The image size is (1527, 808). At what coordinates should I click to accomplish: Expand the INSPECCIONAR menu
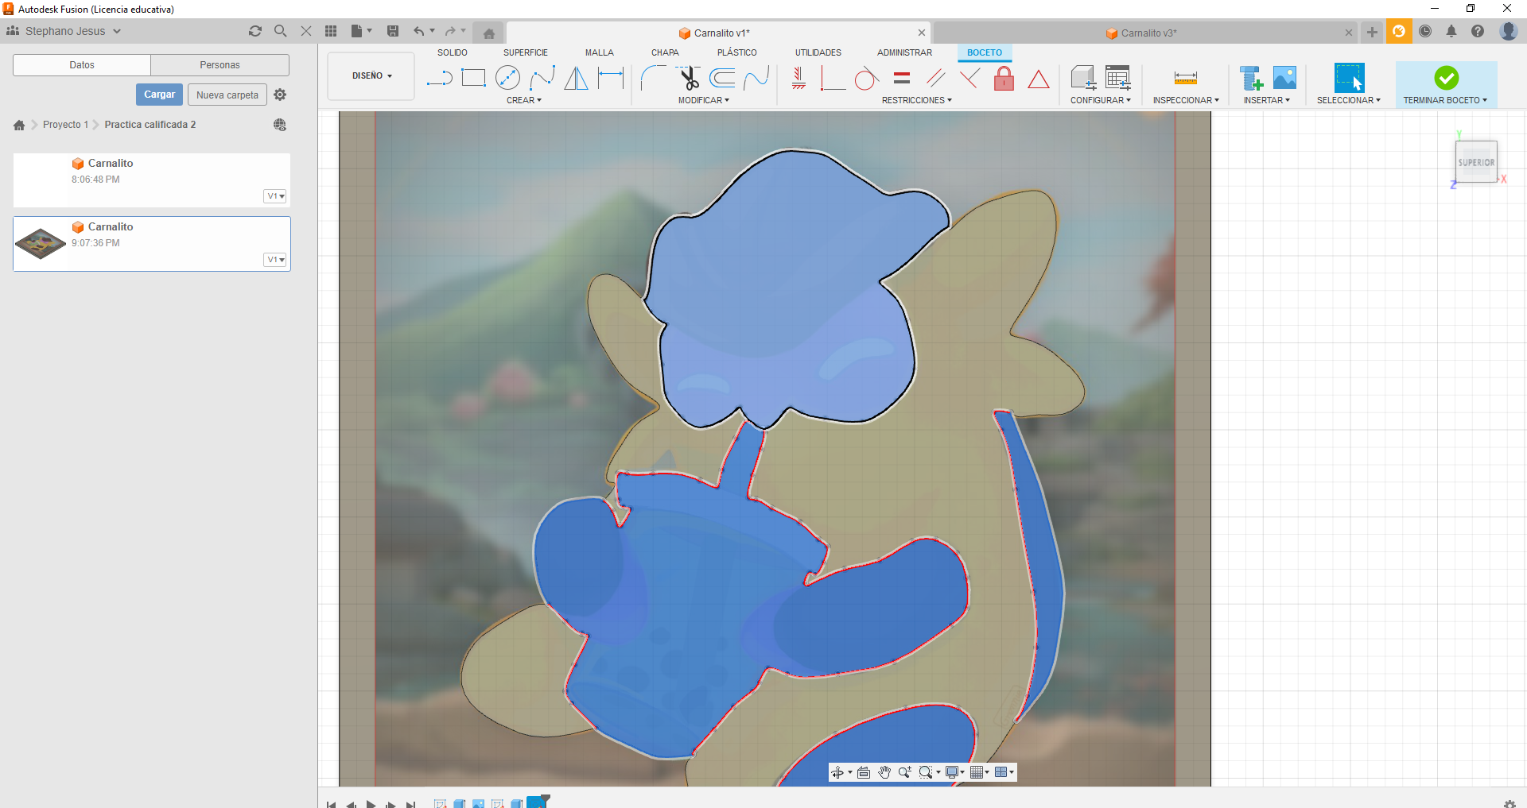(1186, 100)
